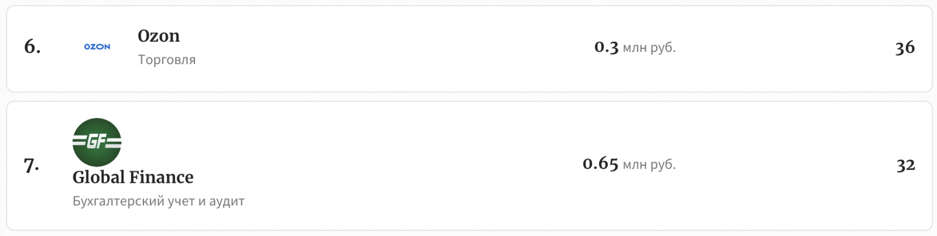Screen dimensions: 937x236
Task: Click the white GF letters inside the logo
Action: [x=97, y=141]
